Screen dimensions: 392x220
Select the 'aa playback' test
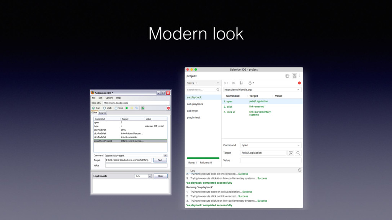[203, 97]
